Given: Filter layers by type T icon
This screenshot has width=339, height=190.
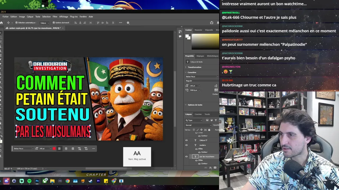Looking at the screenshot, I should pyautogui.click(x=216, y=120).
